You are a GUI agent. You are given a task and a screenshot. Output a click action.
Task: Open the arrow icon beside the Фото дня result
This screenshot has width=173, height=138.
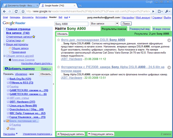pos(169,40)
